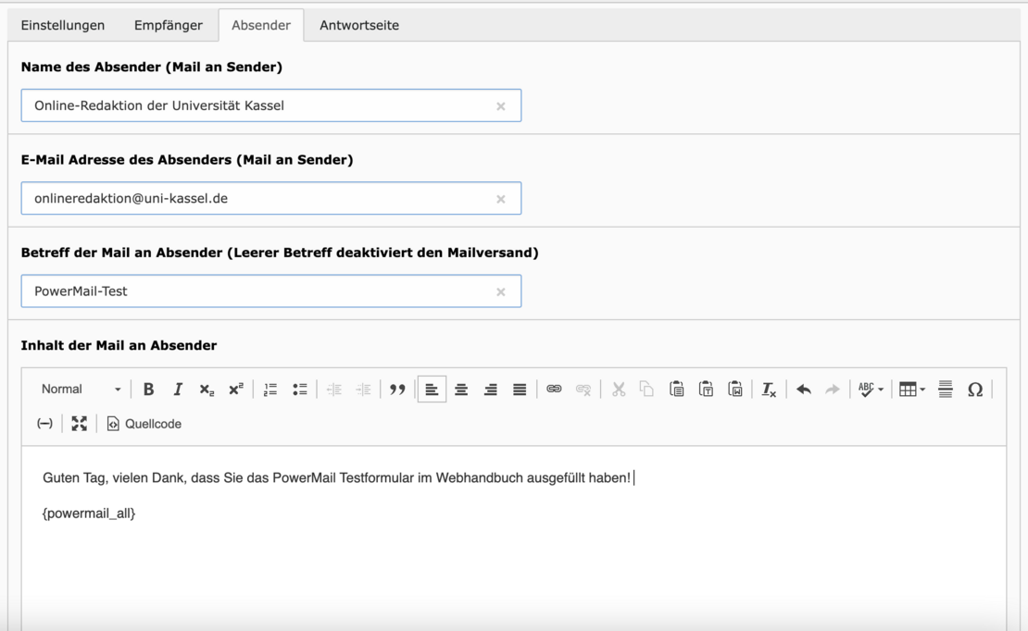
Task: Click the superscript icon
Action: click(x=235, y=390)
